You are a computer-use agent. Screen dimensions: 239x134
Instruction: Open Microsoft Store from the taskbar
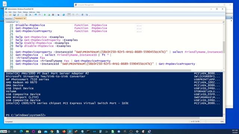pyautogui.click(x=40, y=131)
